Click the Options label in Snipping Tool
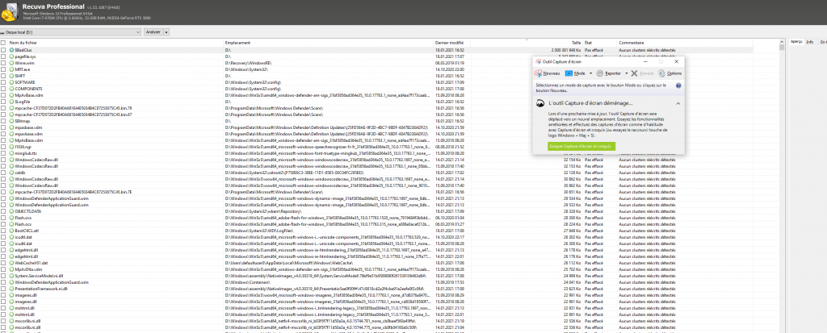The height and width of the screenshot is (333, 827). (x=674, y=73)
